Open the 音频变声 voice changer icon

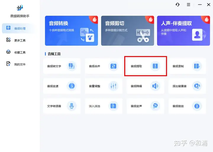point(155,106)
